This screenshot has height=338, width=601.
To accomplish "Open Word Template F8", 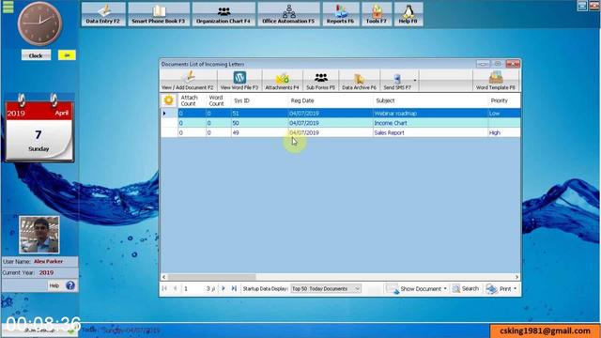I will (x=496, y=81).
